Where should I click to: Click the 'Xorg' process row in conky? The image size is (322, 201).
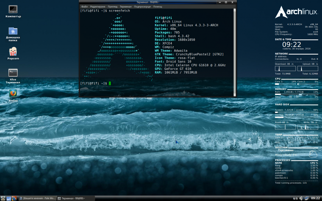tap(296, 166)
